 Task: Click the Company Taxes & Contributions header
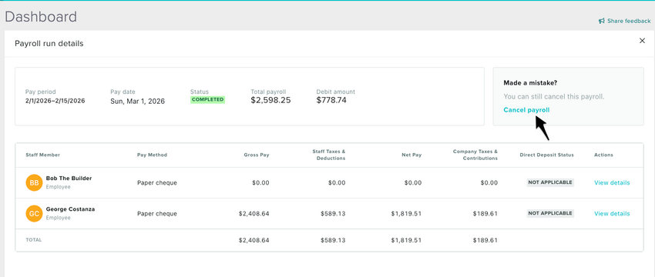pos(475,155)
